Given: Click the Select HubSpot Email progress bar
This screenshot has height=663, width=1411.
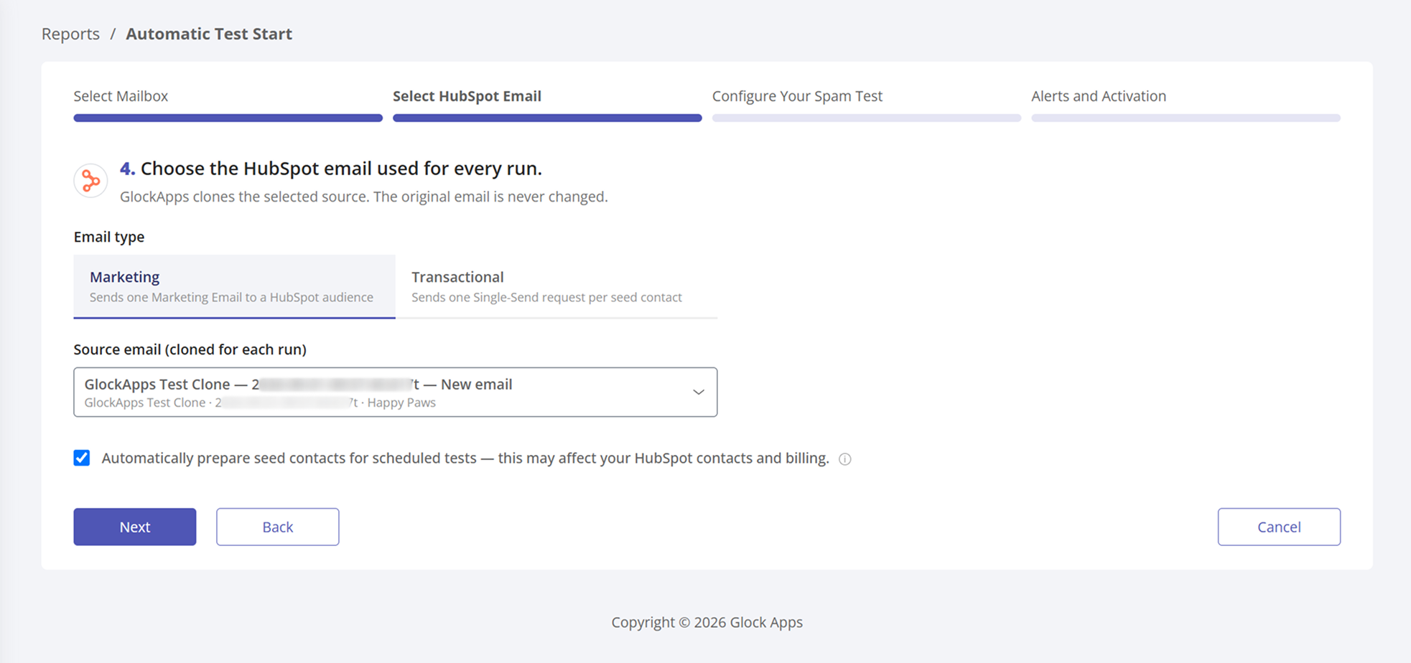Looking at the screenshot, I should (x=547, y=118).
